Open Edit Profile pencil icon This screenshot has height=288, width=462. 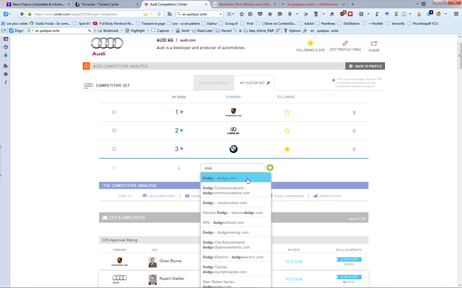point(345,43)
